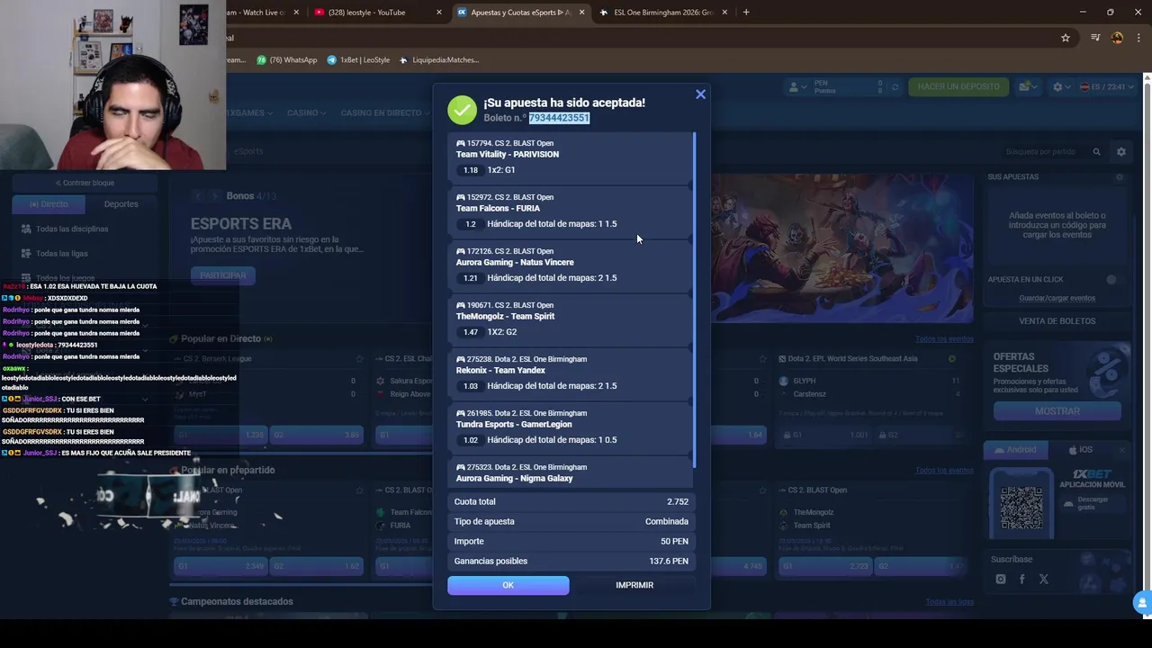The image size is (1152, 648).
Task: Click MOSTRAR special offers button
Action: point(1057,411)
